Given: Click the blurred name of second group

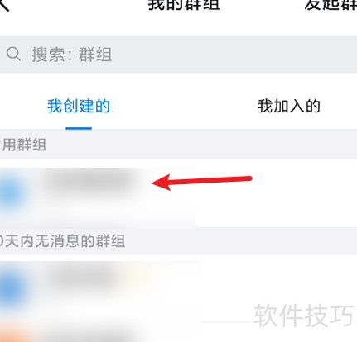Looking at the screenshot, I should pyautogui.click(x=84, y=275).
